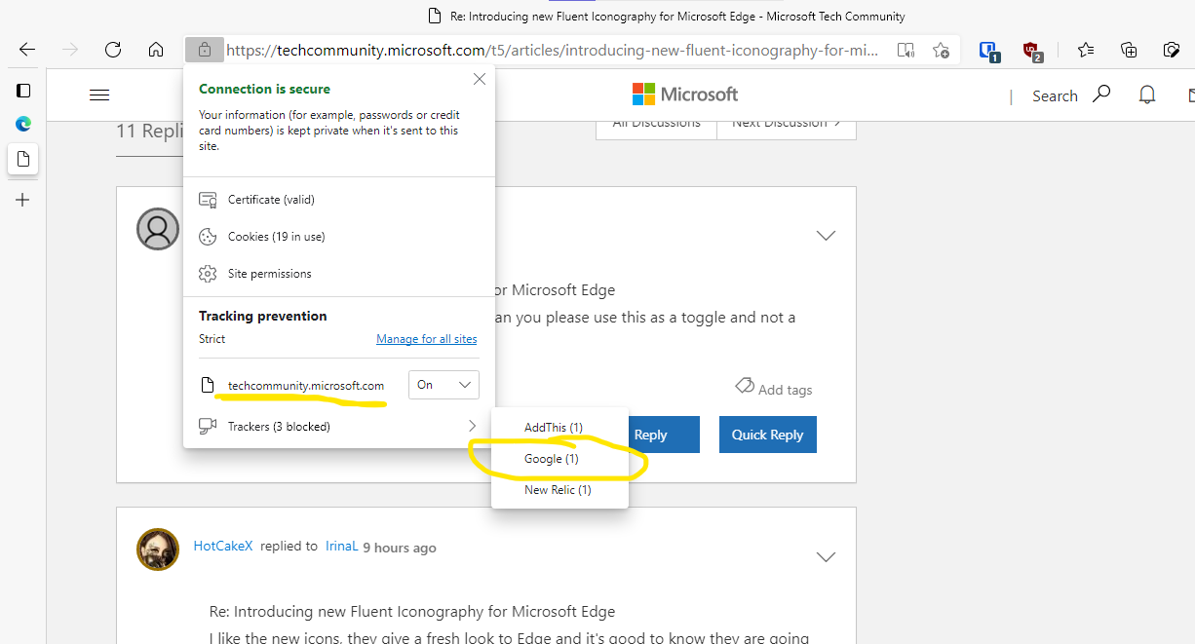Screen dimensions: 1195x644
Task: Open the vertical tabs pane icon
Action: pyautogui.click(x=23, y=91)
